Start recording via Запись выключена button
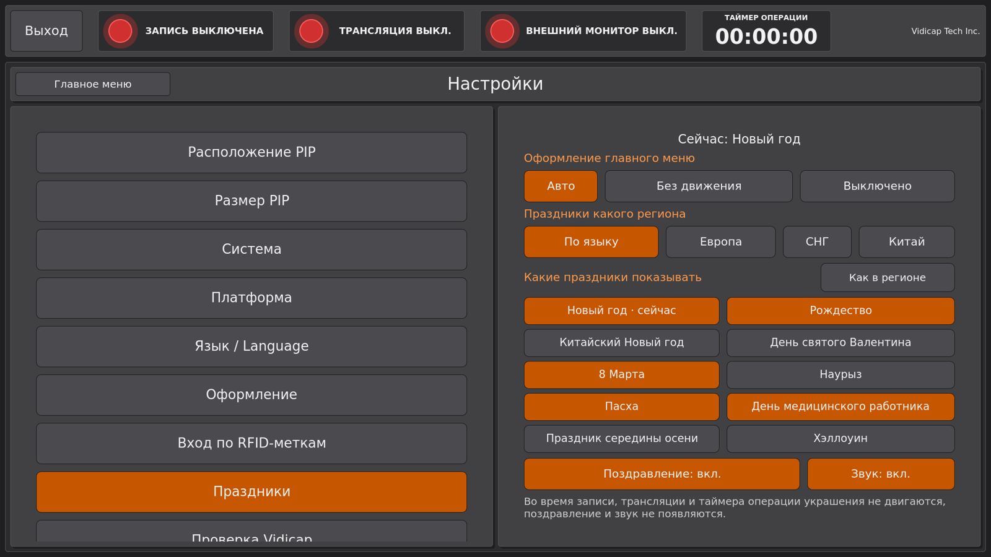Viewport: 991px width, 557px height. (186, 31)
